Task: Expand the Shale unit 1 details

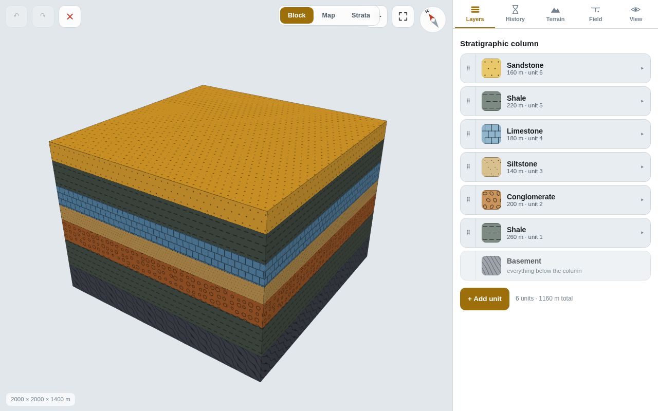Action: [x=642, y=233]
